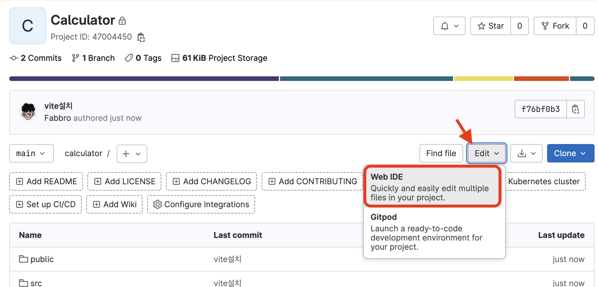Open the public folder
The height and width of the screenshot is (287, 598).
(42, 259)
